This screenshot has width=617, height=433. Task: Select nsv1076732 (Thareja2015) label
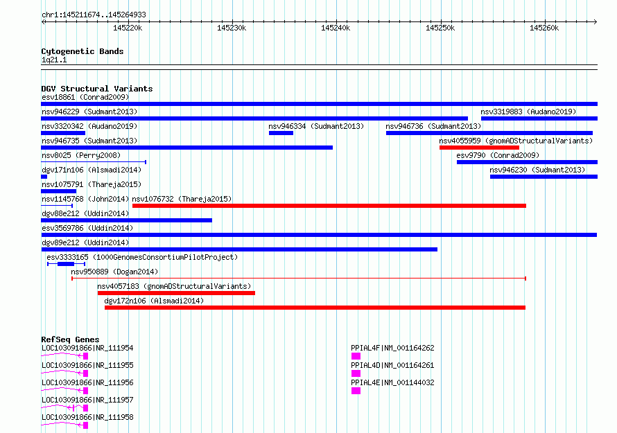pyautogui.click(x=182, y=199)
